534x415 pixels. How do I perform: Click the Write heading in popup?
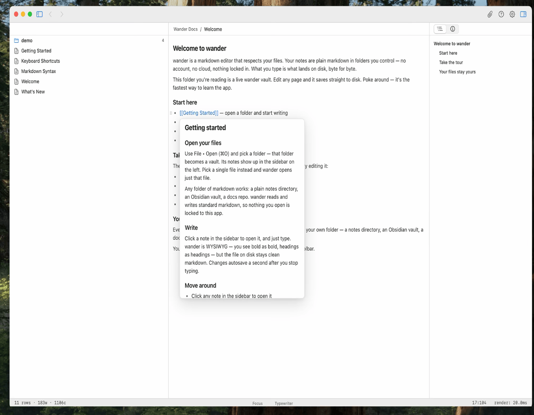pos(191,228)
